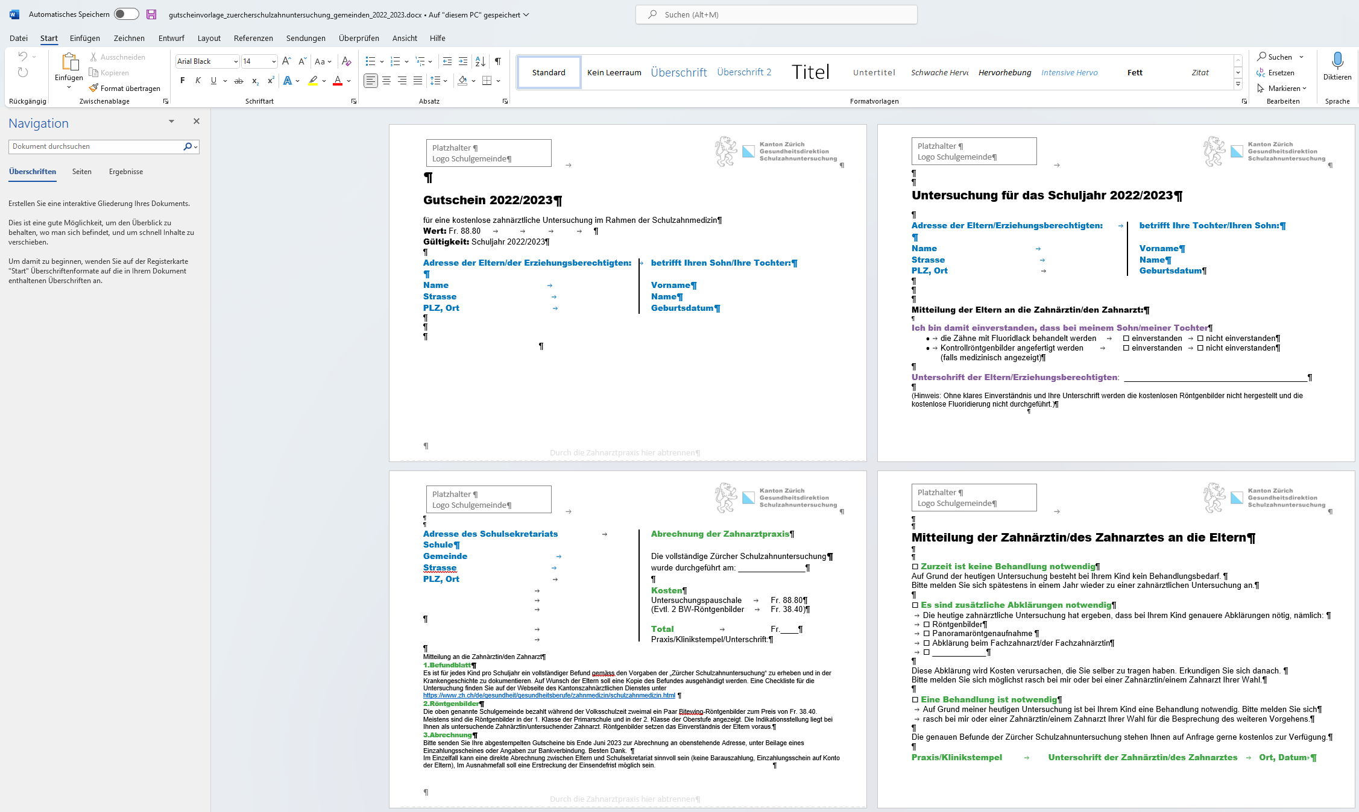Click the Undo arrow icon

pyautogui.click(x=22, y=57)
